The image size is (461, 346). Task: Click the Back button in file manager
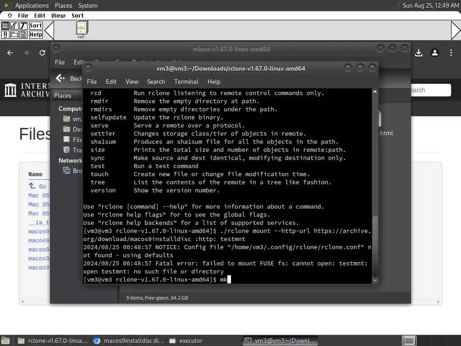69,78
